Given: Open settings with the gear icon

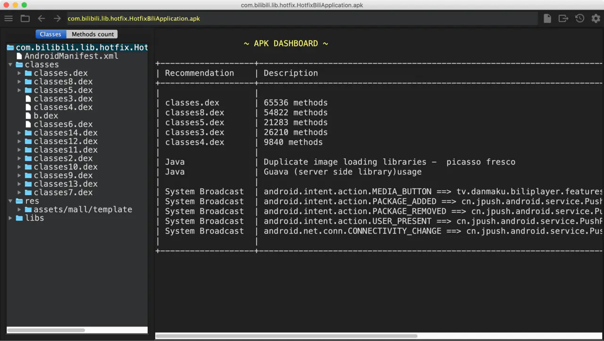Looking at the screenshot, I should pyautogui.click(x=596, y=18).
